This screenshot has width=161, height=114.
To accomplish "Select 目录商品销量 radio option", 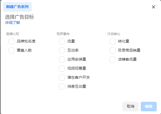I will pos(113,50).
